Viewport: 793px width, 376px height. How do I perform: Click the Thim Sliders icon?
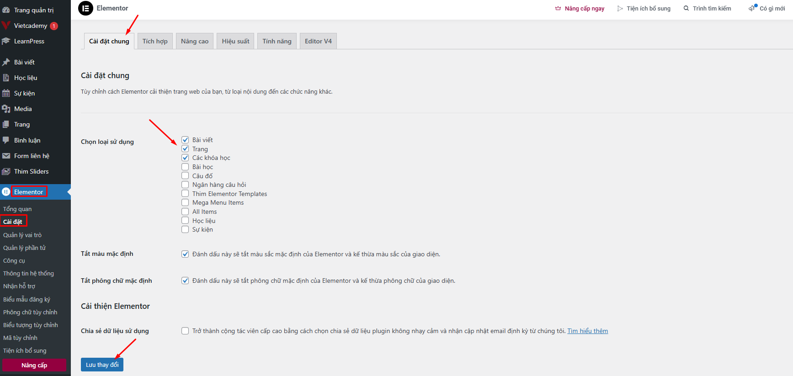[x=6, y=171]
